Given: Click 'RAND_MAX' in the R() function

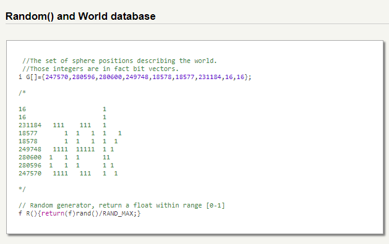Looking at the screenshot, I should 118,214.
